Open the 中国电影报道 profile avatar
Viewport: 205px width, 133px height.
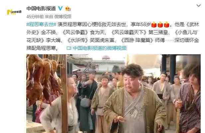(x=14, y=12)
